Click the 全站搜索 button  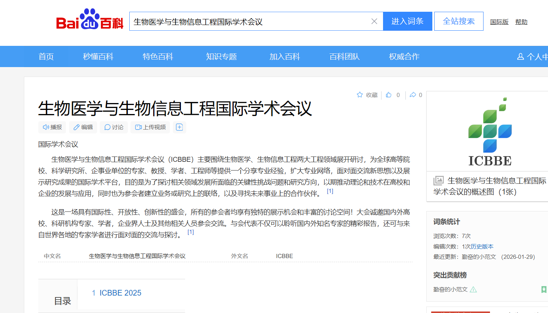pos(458,21)
